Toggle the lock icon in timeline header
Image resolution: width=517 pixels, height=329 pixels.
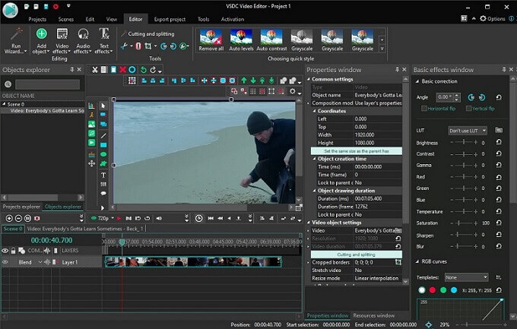click(13, 251)
